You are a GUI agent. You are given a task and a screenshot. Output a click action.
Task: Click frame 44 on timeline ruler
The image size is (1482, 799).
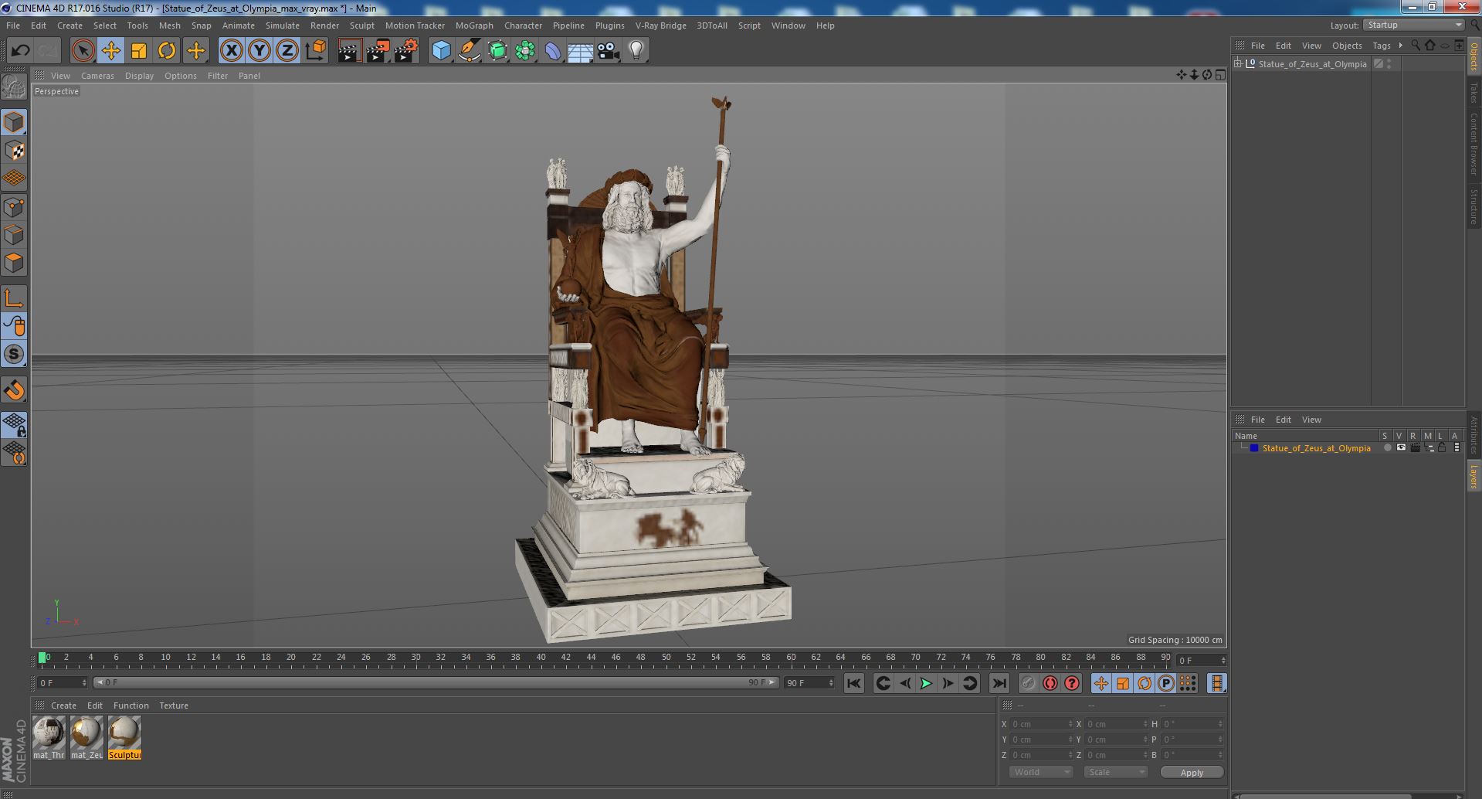pyautogui.click(x=590, y=658)
